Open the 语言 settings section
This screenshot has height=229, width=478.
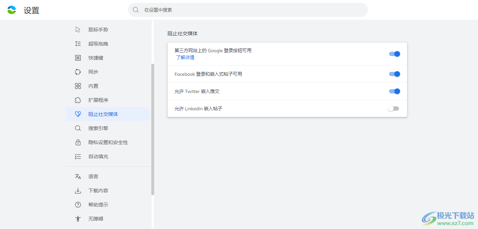coord(93,177)
